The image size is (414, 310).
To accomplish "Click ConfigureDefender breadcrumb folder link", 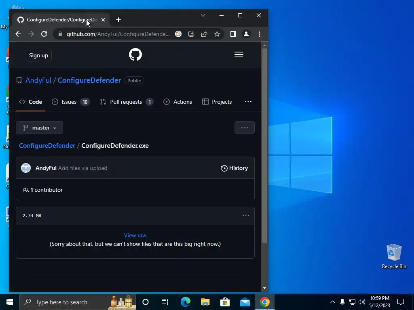I will point(47,145).
